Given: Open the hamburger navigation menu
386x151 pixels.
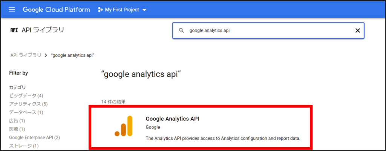Looking at the screenshot, I should tap(12, 9).
